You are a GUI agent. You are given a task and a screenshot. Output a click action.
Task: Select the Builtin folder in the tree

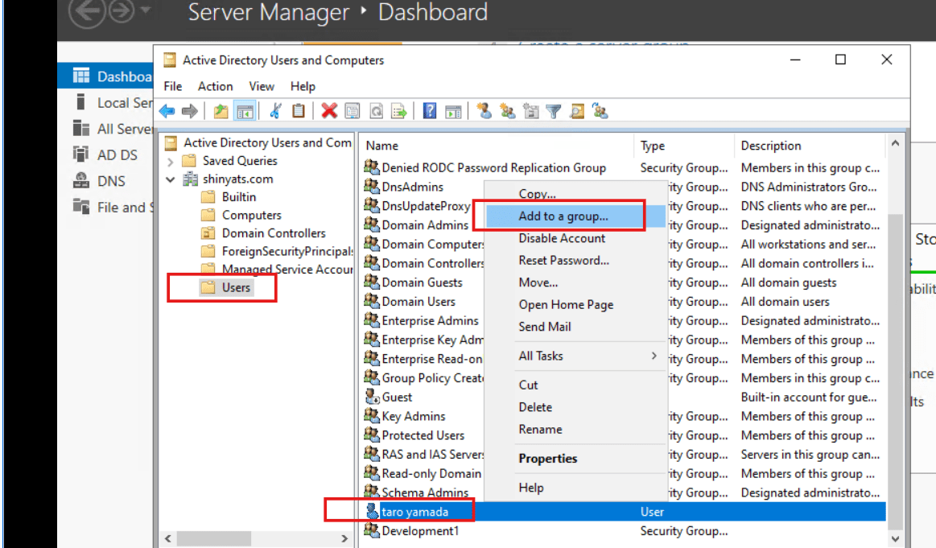click(x=229, y=197)
